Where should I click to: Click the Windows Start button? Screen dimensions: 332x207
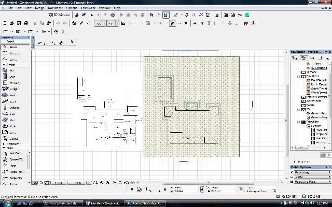[x=7, y=203]
